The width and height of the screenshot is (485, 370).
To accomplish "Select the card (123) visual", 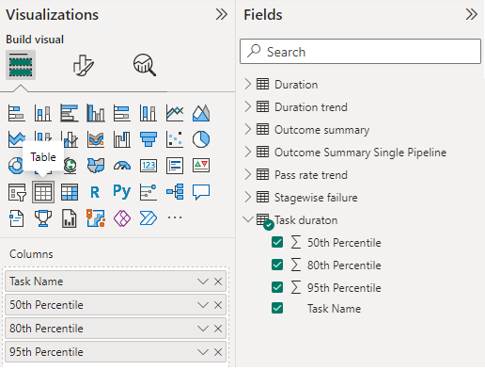I will 149,166.
